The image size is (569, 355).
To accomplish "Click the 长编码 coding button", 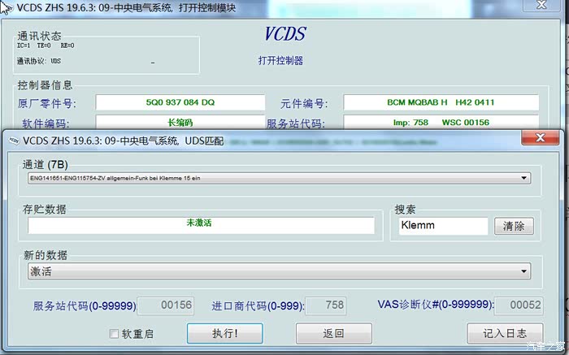I will [180, 123].
